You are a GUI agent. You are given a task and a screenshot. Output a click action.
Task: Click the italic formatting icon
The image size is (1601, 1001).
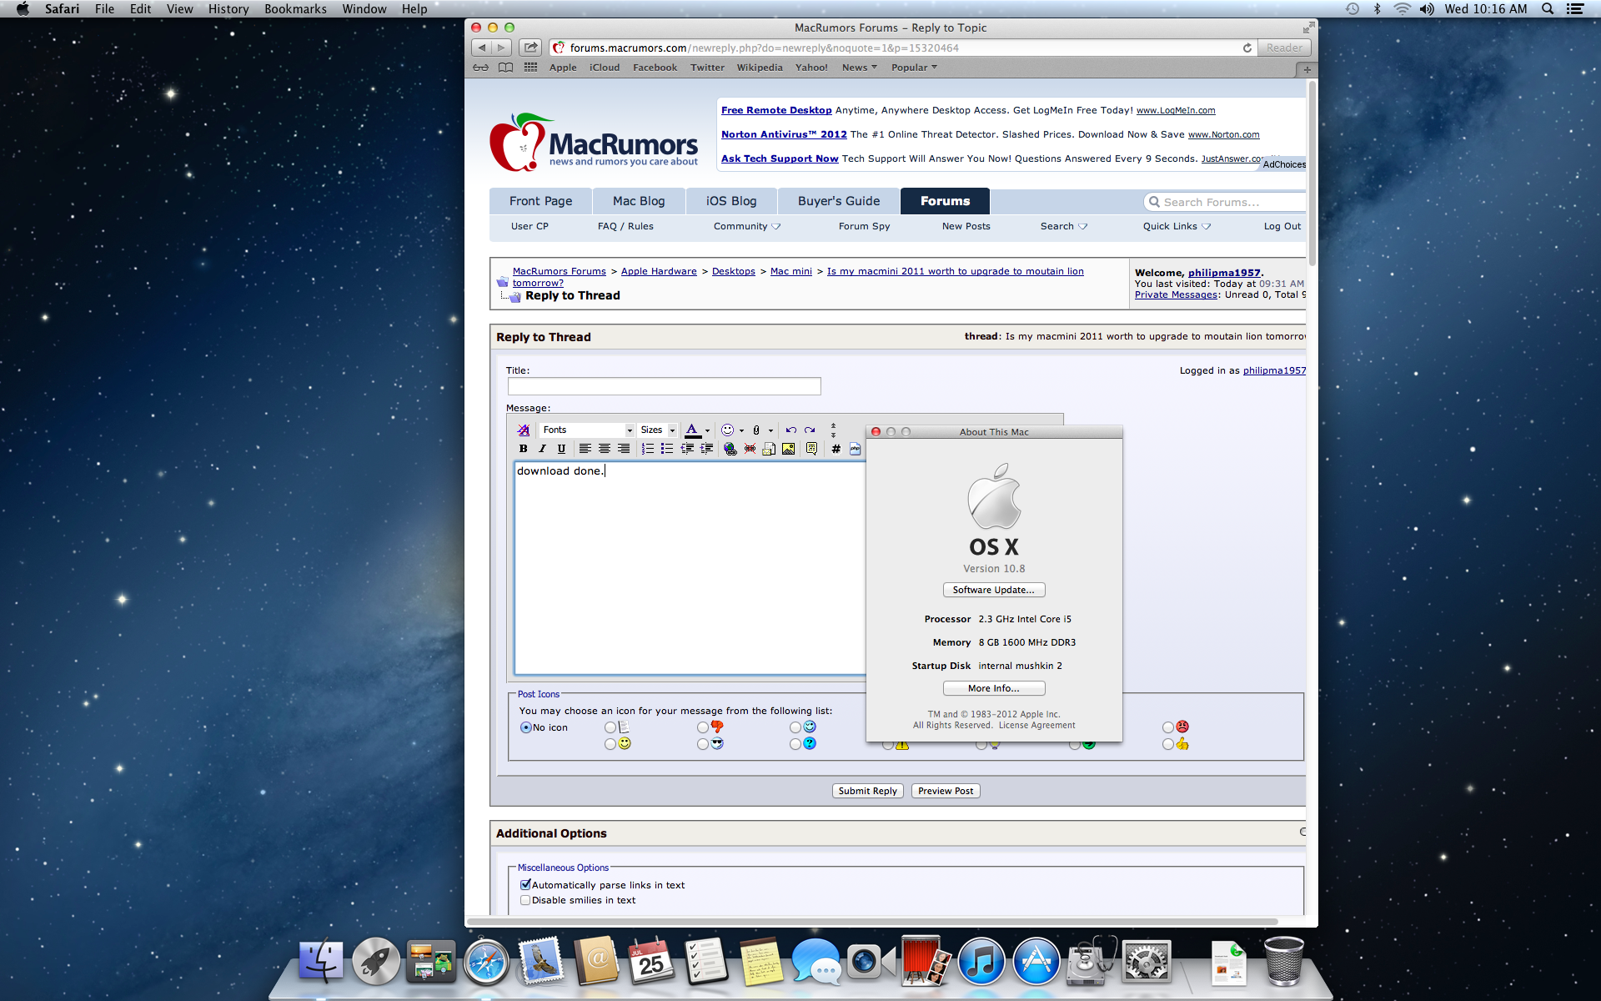point(542,449)
